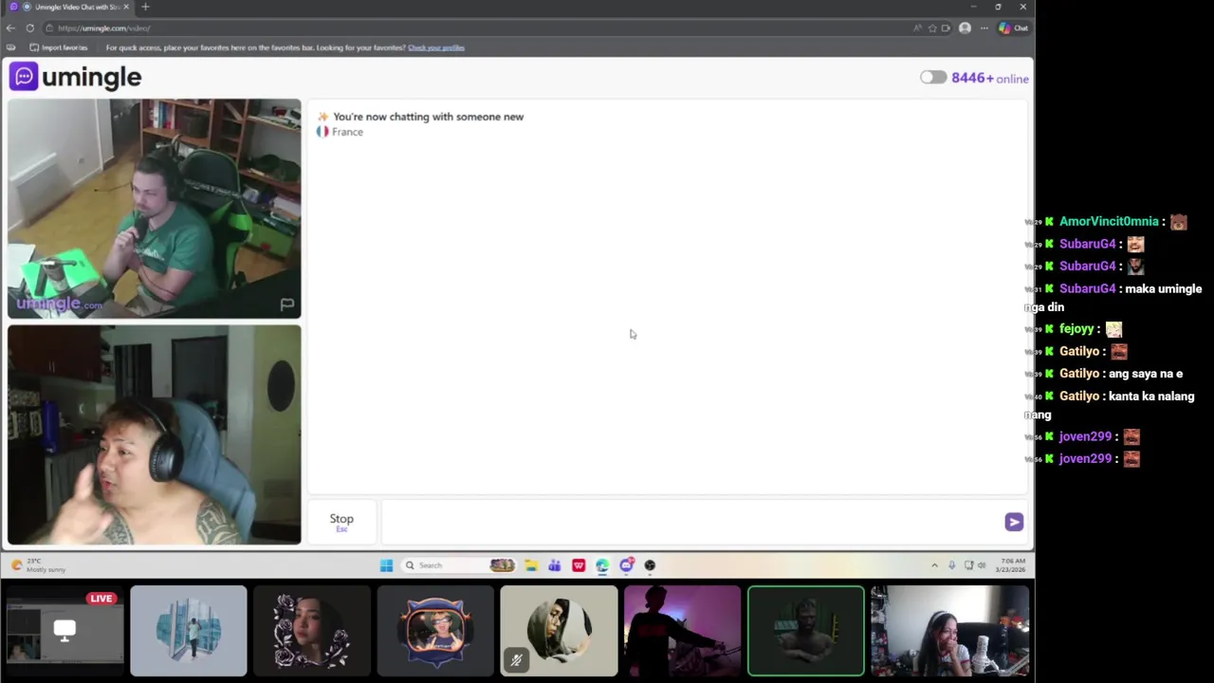Open the weather widget showing Mostly sunny
The height and width of the screenshot is (683, 1214).
[x=38, y=565]
